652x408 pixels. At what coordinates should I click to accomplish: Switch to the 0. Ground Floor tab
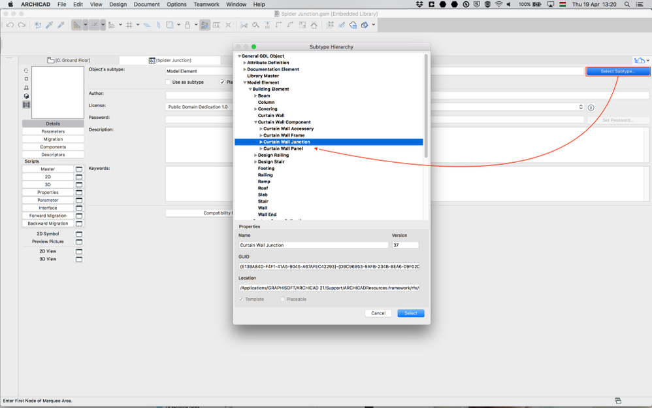69,60
